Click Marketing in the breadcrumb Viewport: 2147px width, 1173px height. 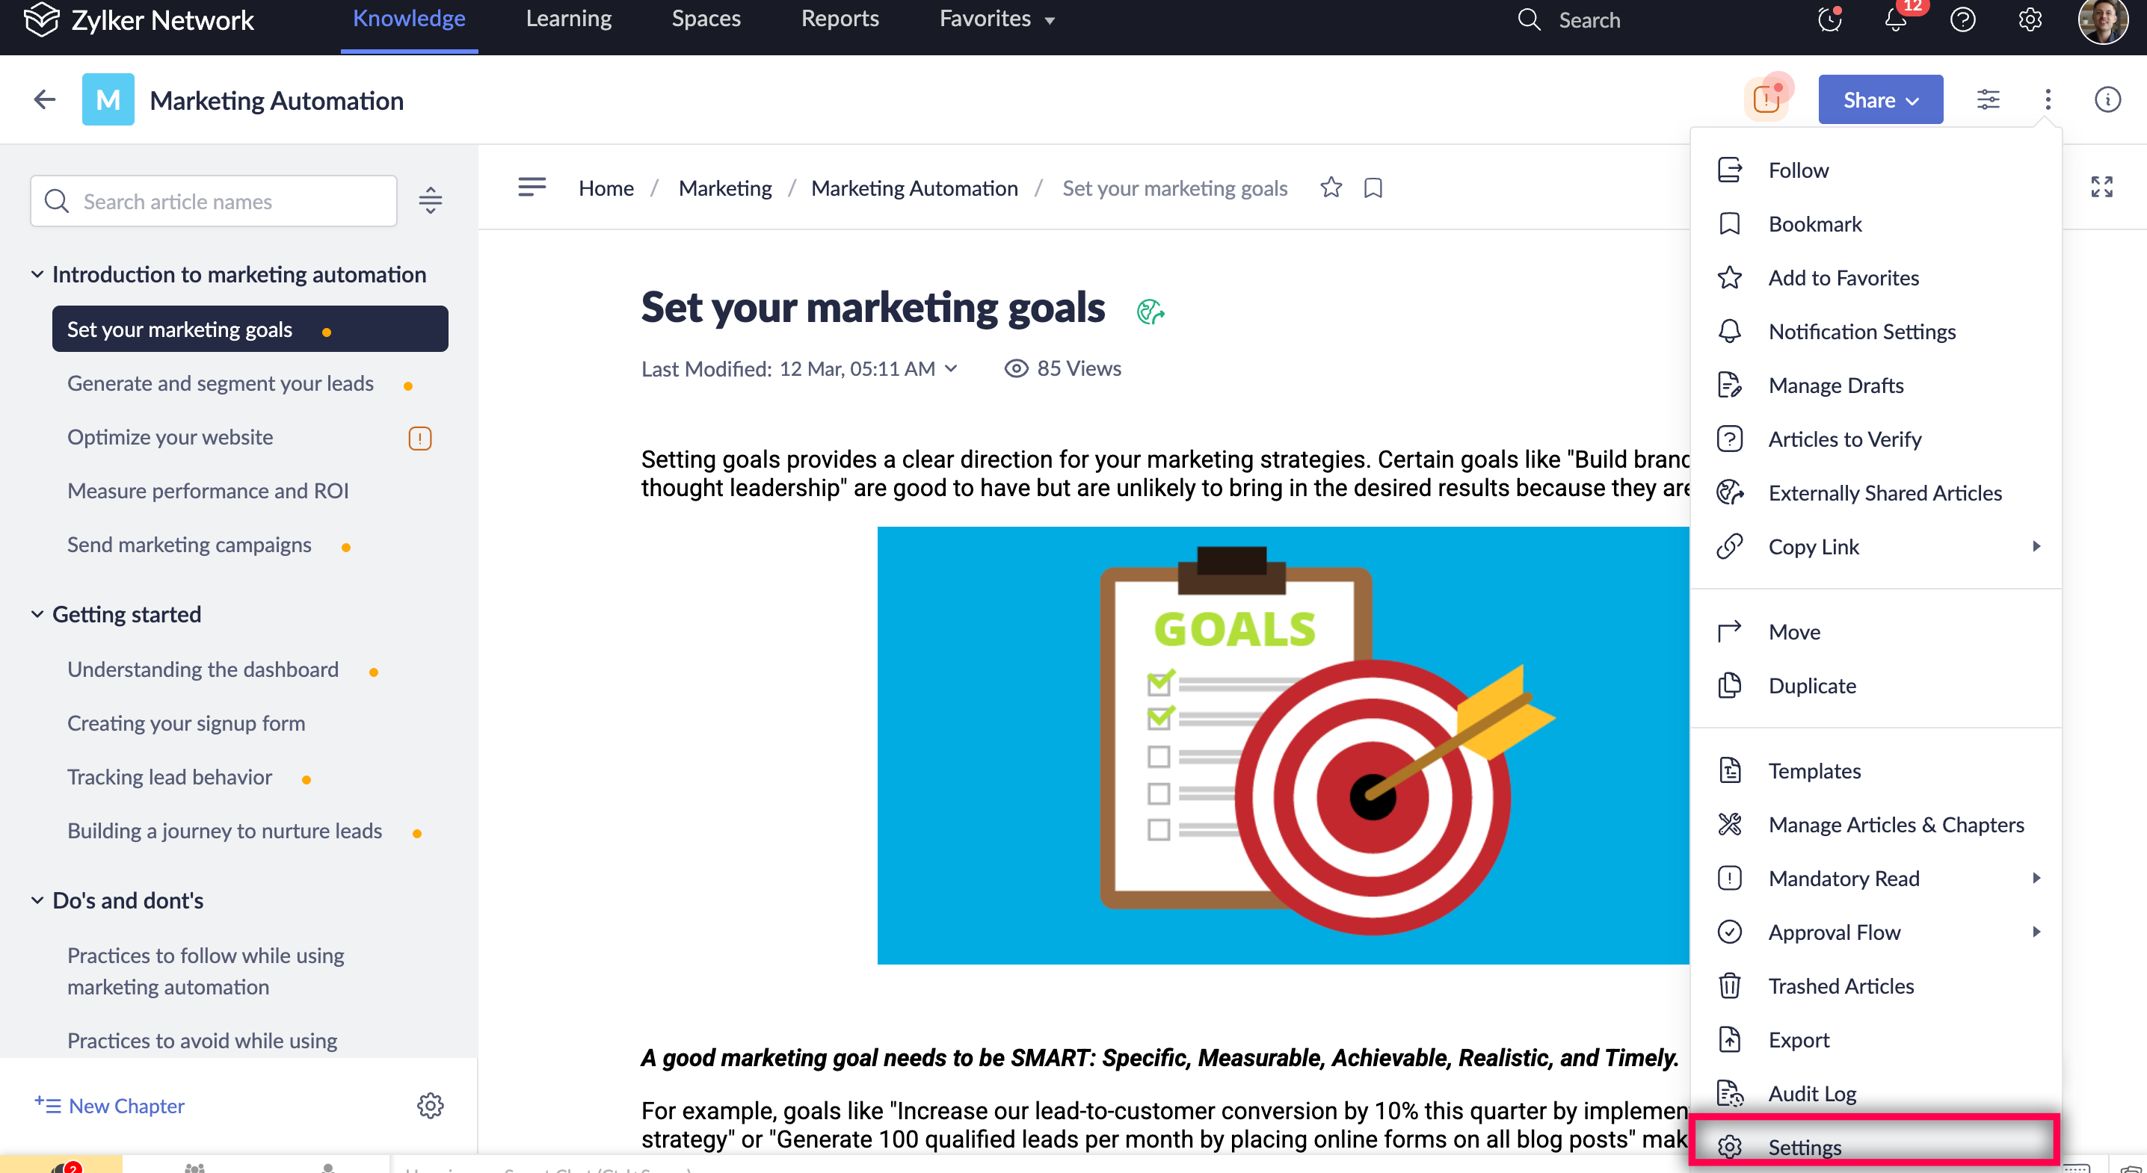[724, 188]
